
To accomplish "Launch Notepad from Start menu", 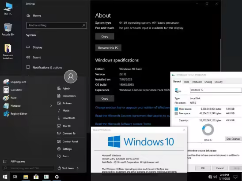I will click(x=12, y=106).
